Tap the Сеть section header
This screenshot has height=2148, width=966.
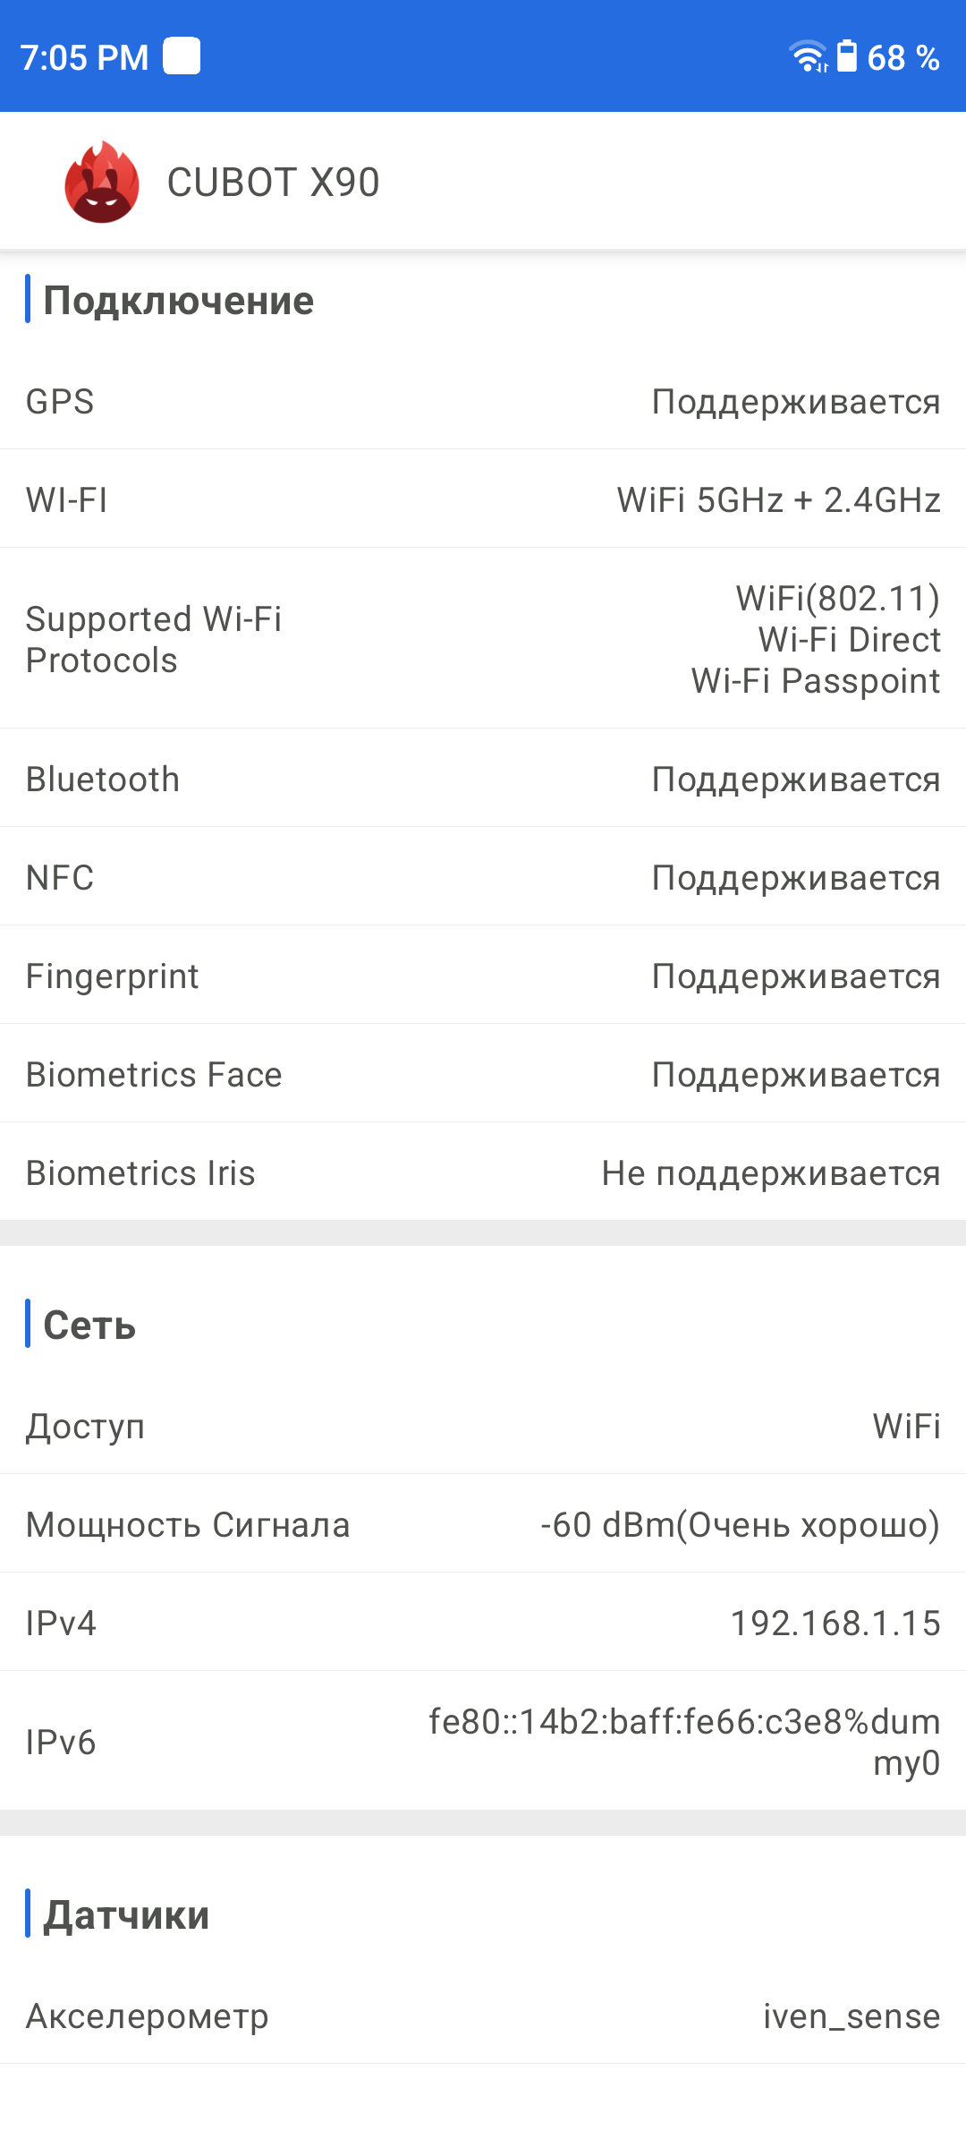(x=89, y=1325)
